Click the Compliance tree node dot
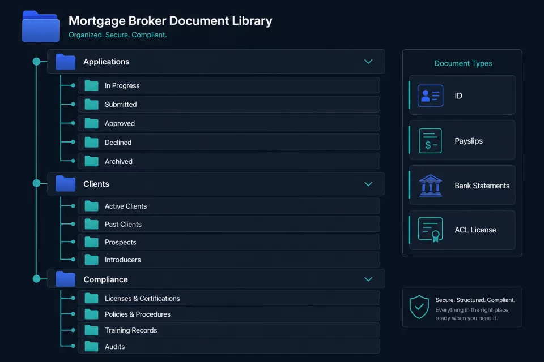Screen dimensions: 544x362 click(x=36, y=278)
